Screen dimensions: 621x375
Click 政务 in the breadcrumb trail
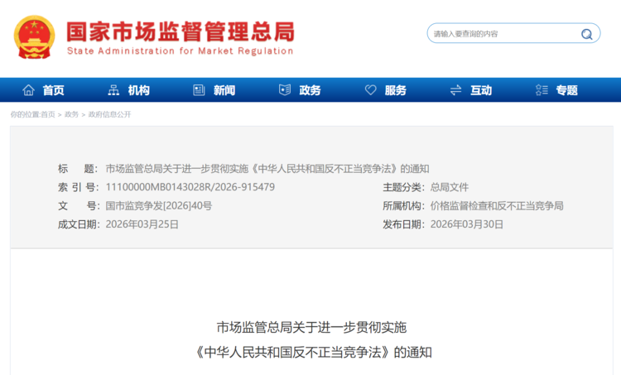[x=72, y=114]
